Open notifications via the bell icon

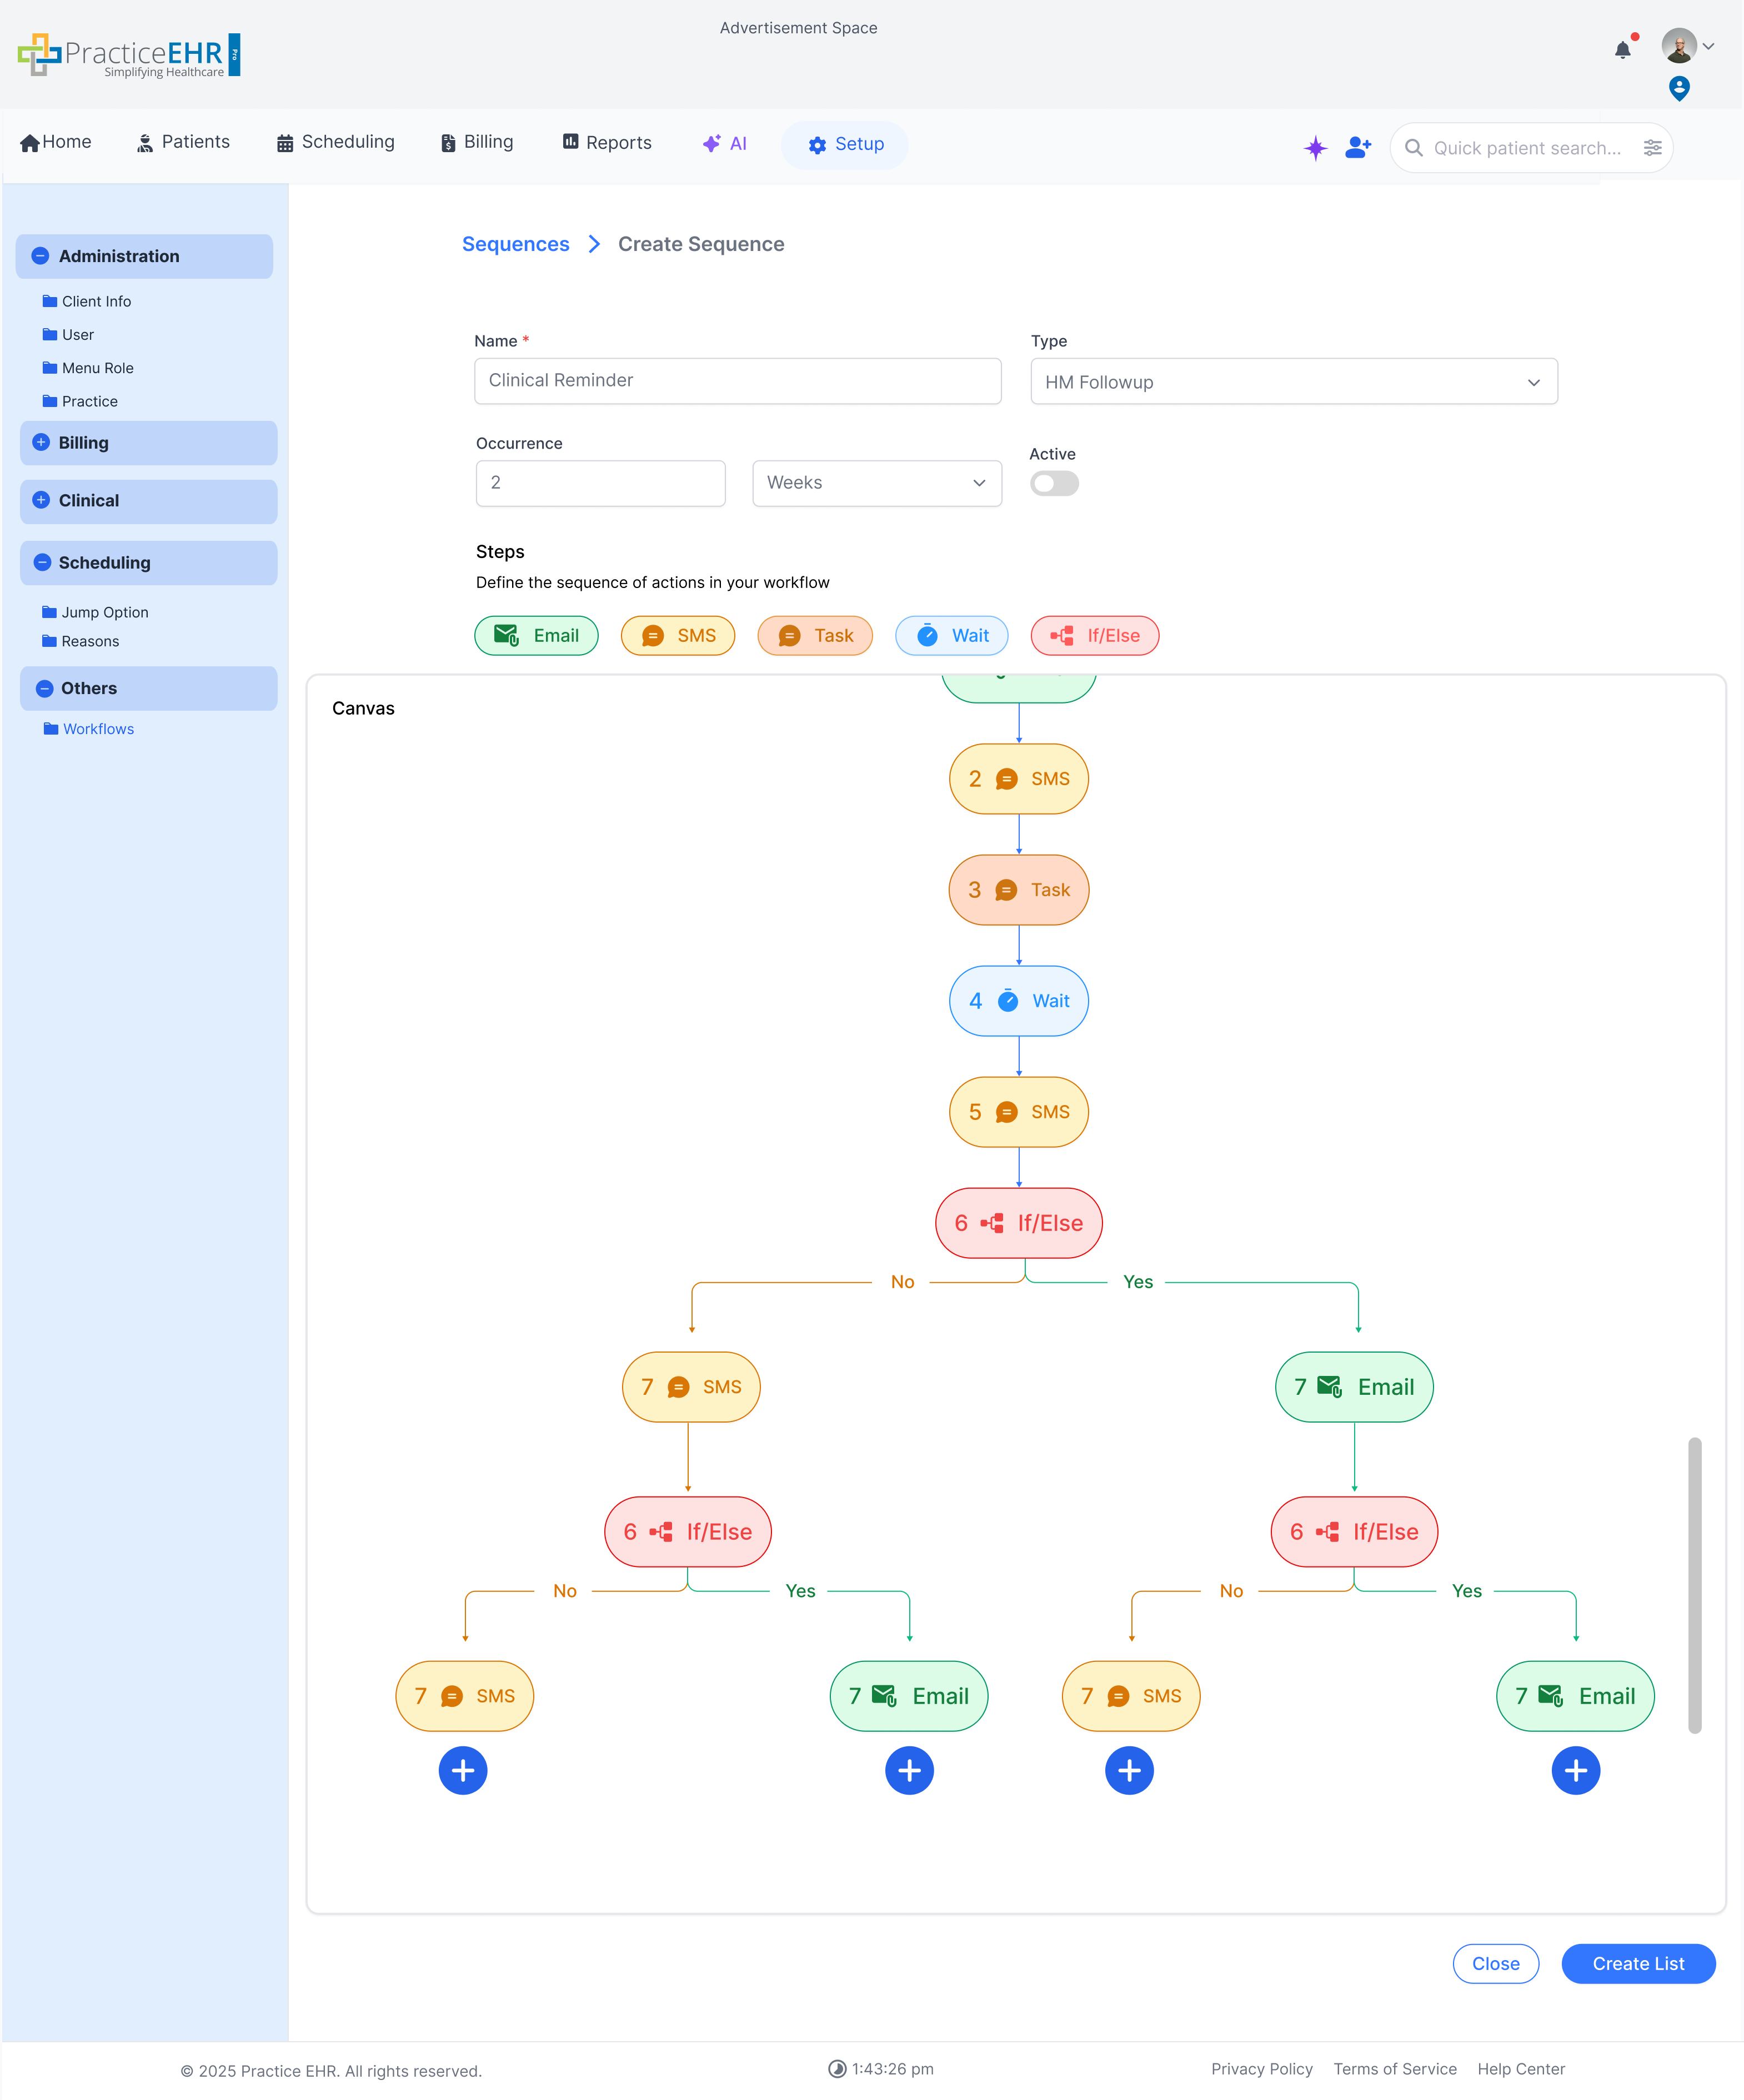point(1623,49)
